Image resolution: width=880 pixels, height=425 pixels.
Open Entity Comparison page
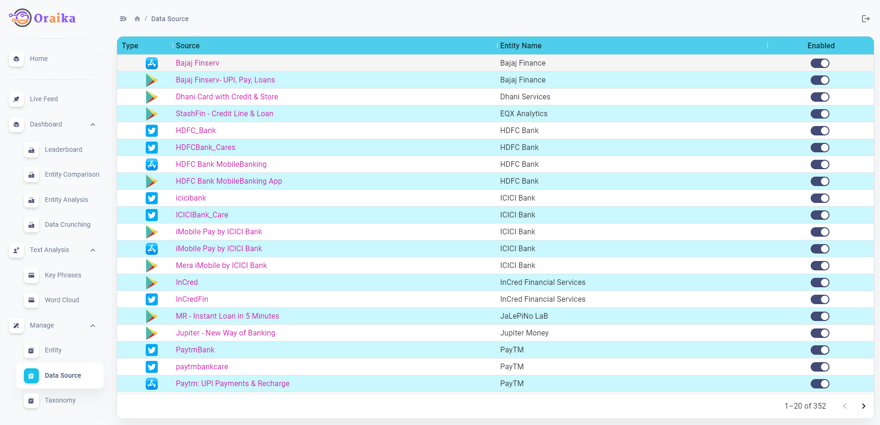click(x=72, y=174)
